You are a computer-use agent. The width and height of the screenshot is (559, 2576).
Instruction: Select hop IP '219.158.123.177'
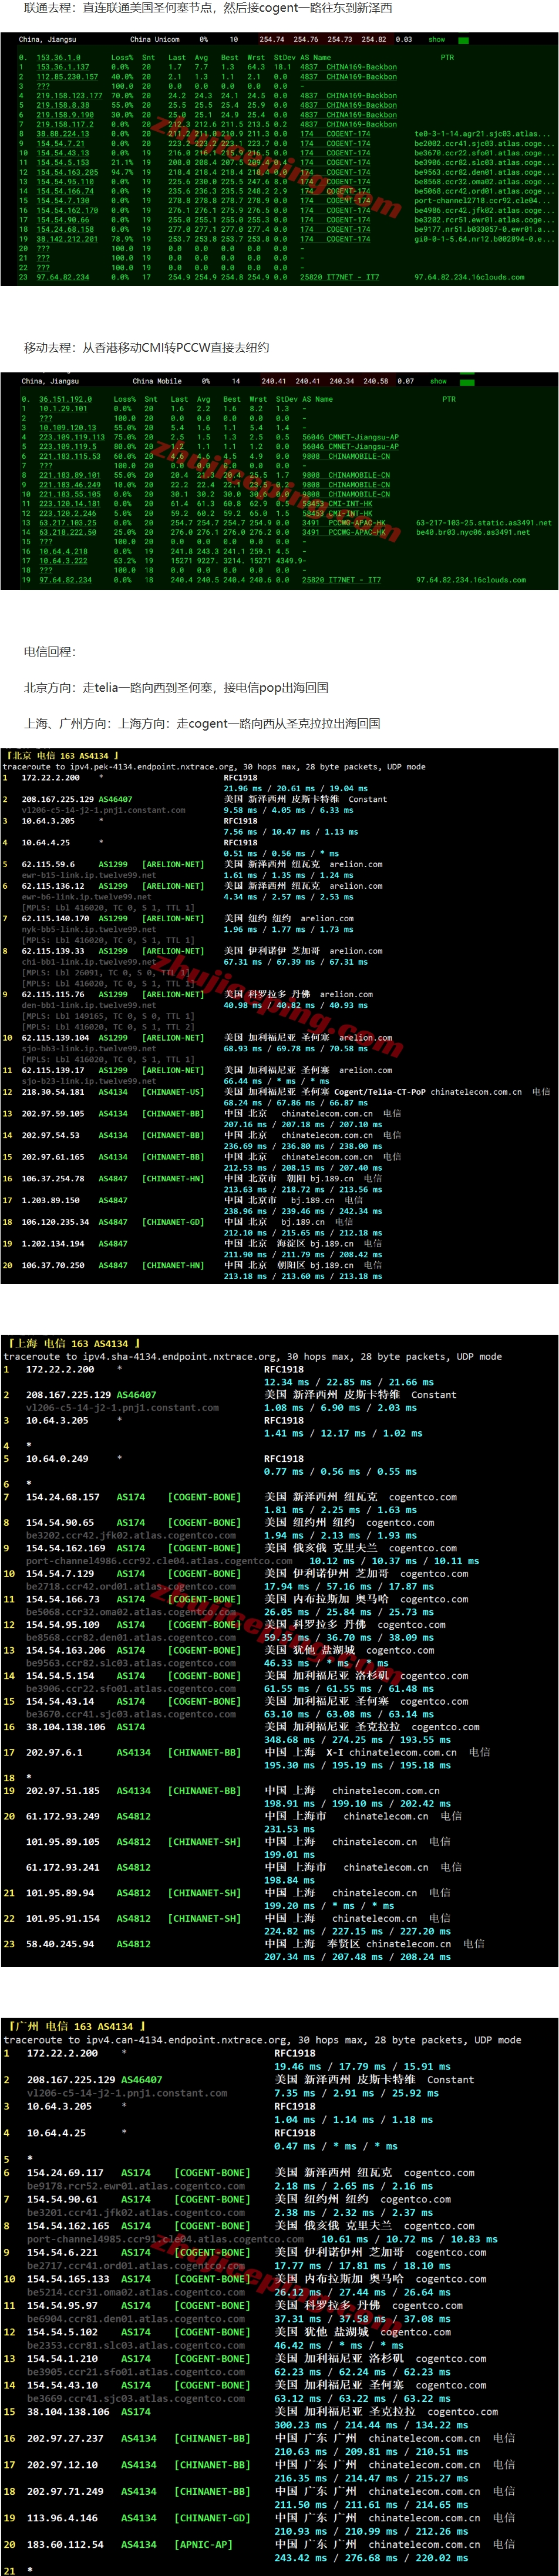click(x=69, y=96)
